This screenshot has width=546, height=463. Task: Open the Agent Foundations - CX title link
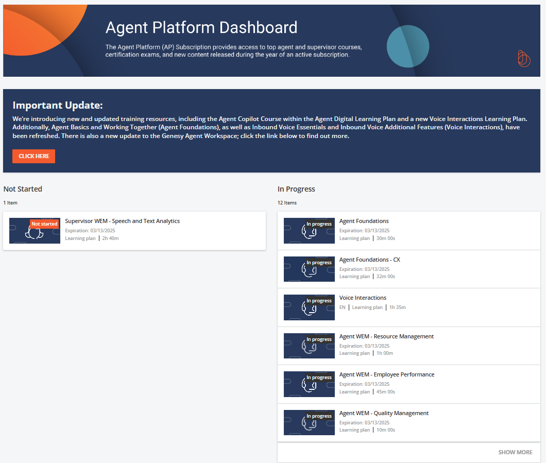point(369,260)
